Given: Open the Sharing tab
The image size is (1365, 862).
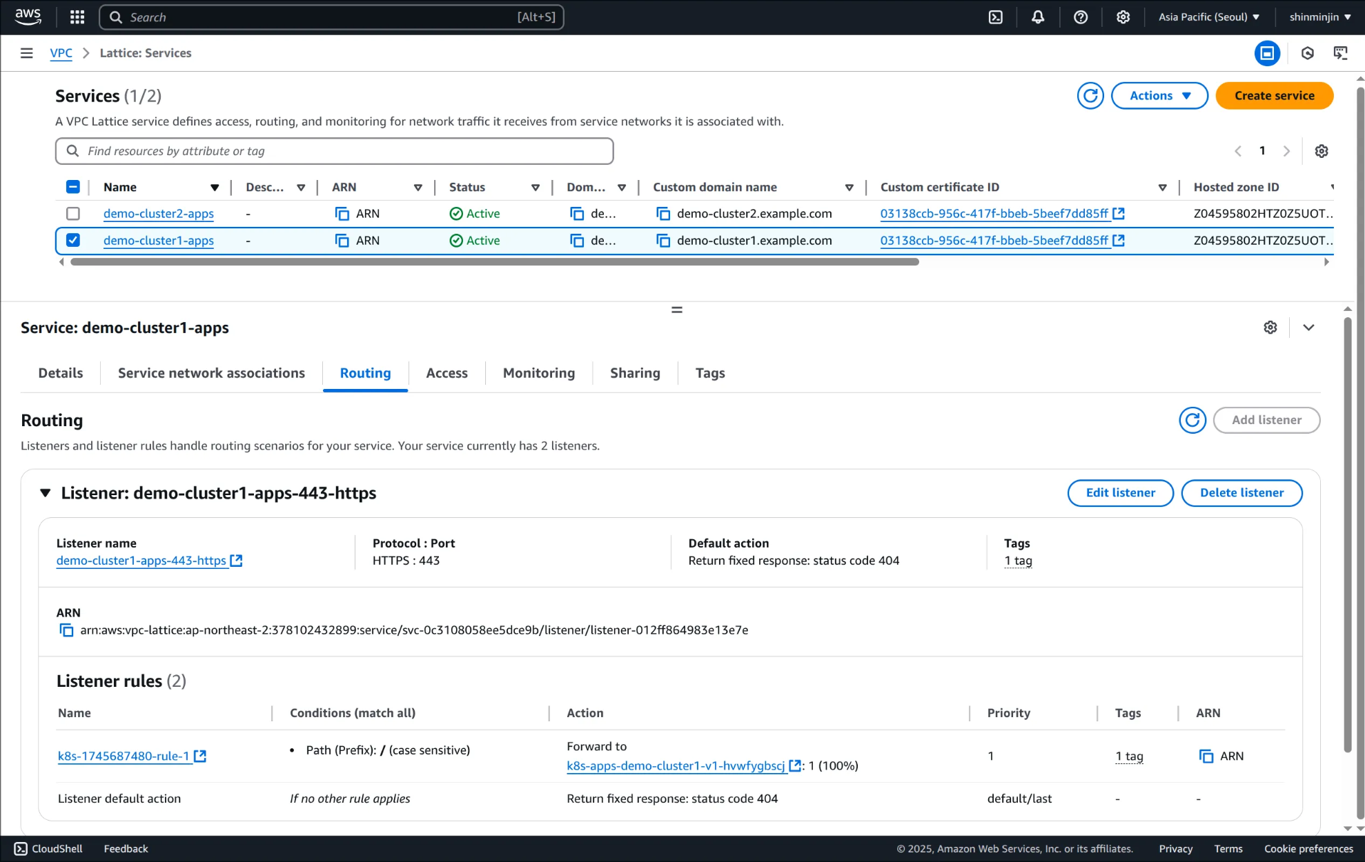Looking at the screenshot, I should click(635, 373).
